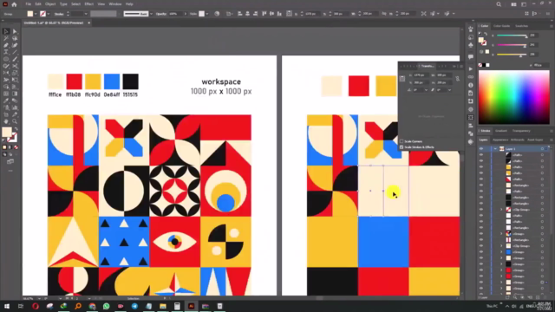
Task: Switch to the Swatches tab
Action: point(521,26)
